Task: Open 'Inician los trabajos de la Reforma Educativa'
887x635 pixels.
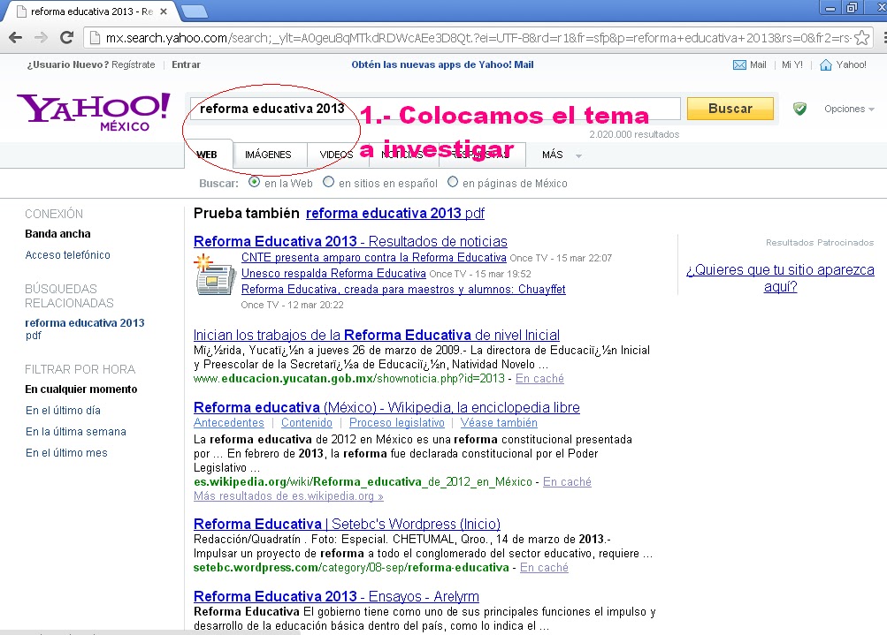Action: (376, 336)
